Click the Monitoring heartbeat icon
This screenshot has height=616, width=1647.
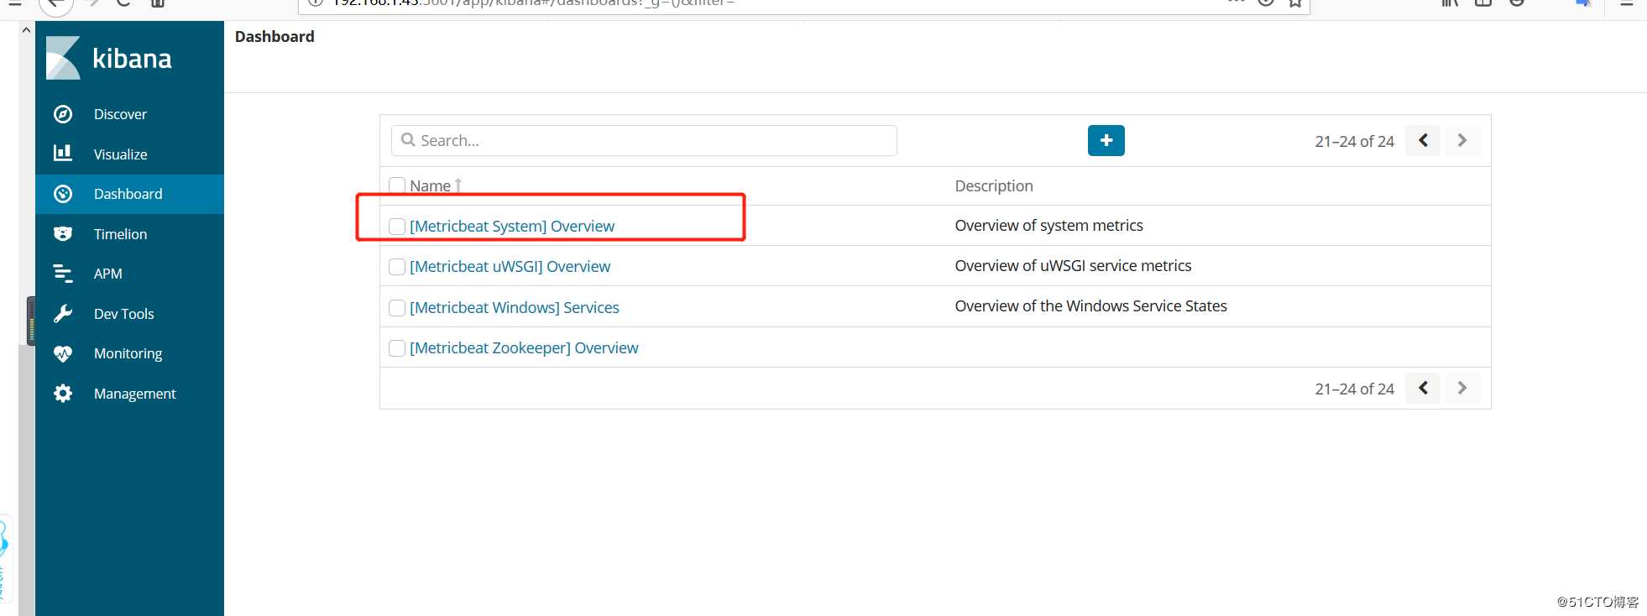pyautogui.click(x=63, y=353)
